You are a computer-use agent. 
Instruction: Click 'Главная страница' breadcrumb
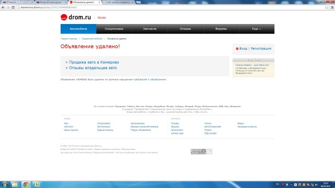[69, 39]
